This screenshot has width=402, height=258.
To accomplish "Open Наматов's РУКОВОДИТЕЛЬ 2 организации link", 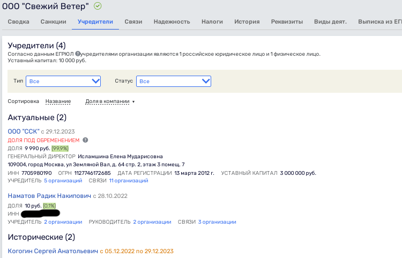I will pos(152,222).
